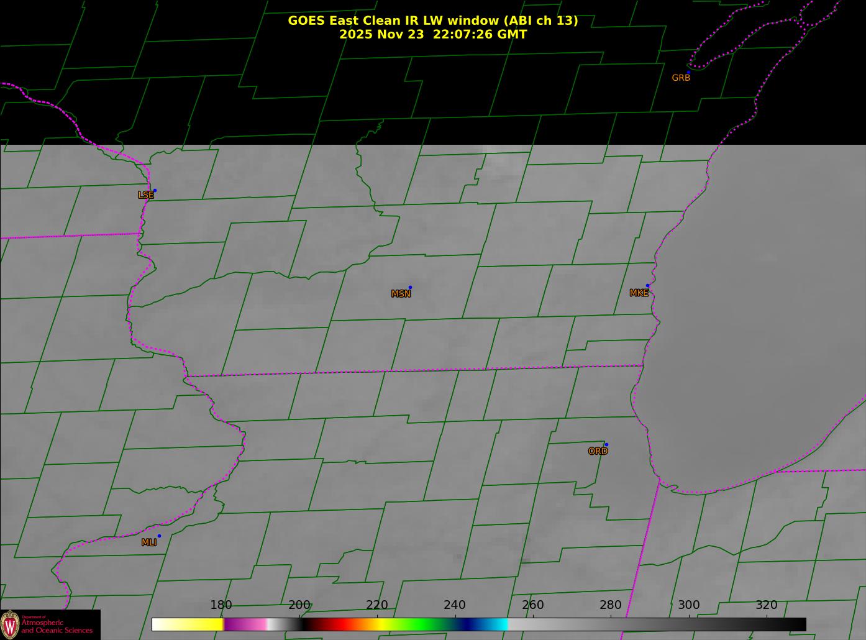The image size is (866, 640).
Task: Select the MKE station label
Action: pyautogui.click(x=639, y=293)
